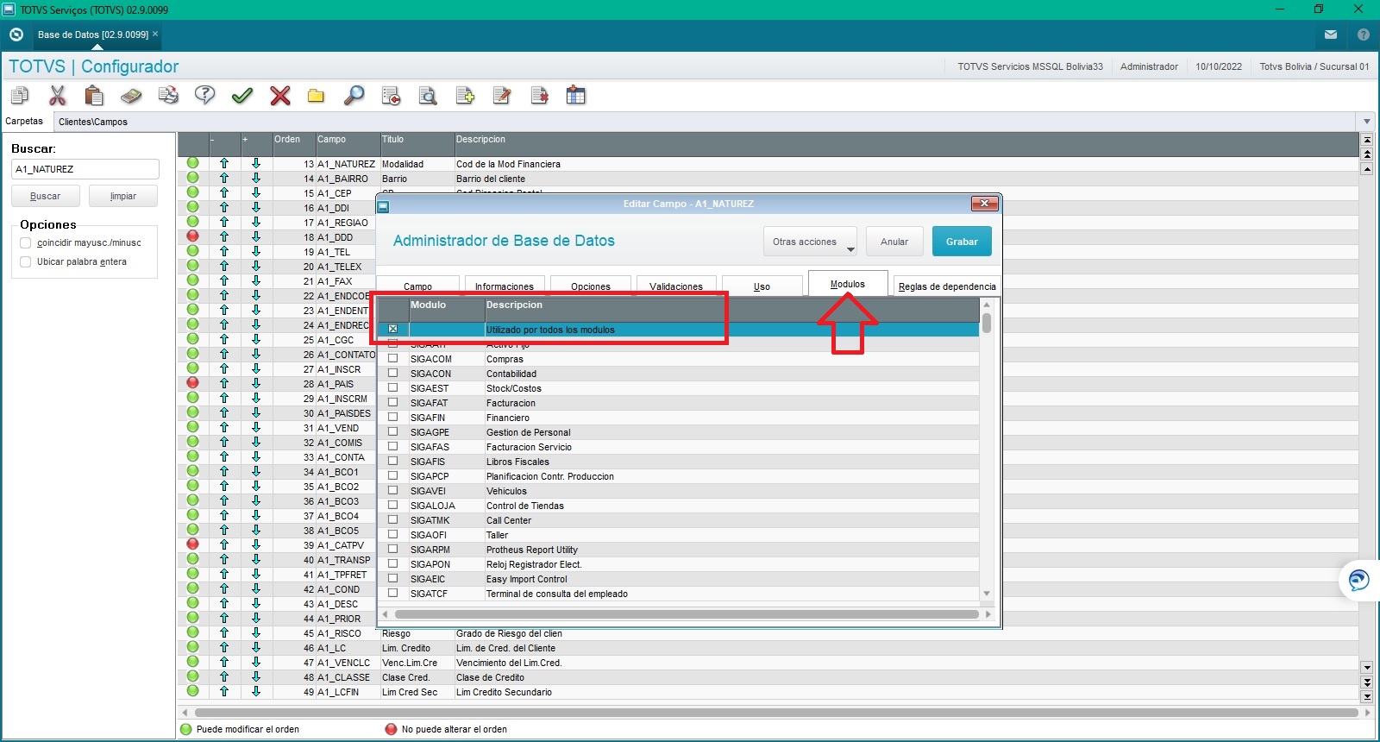Check the SIGAFIN Financiero module checkbox

(393, 417)
